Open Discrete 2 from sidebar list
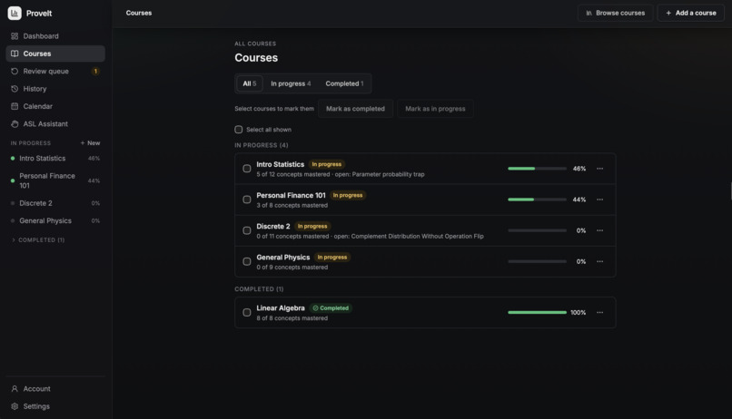 pos(55,203)
